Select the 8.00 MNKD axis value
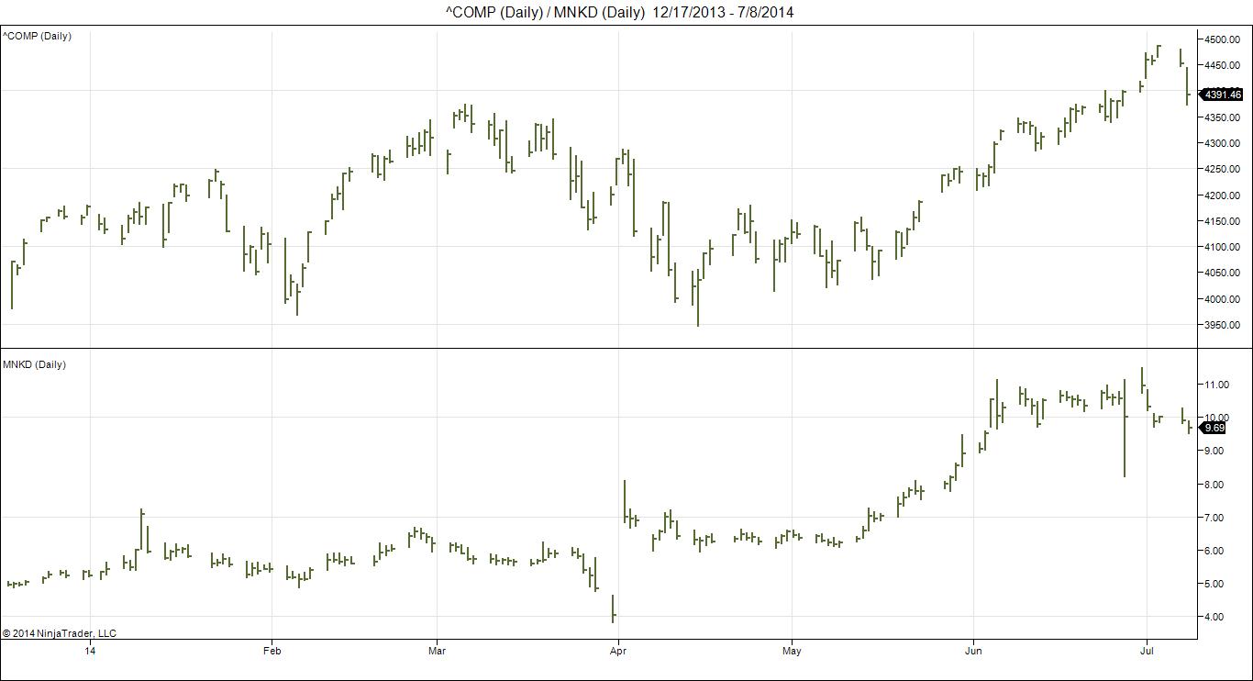 [x=1216, y=485]
